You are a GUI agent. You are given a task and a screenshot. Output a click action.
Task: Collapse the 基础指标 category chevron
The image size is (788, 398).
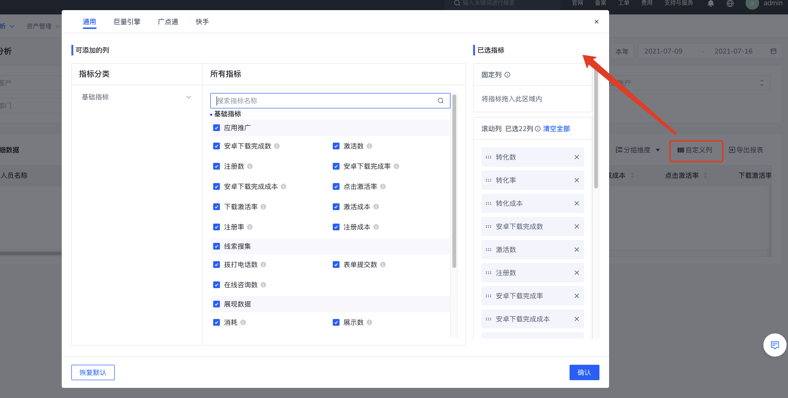click(189, 97)
